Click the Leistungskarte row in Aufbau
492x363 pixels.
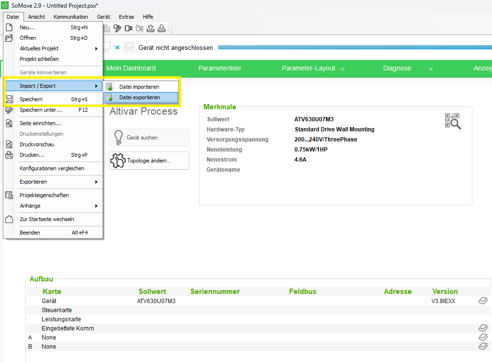(258, 319)
